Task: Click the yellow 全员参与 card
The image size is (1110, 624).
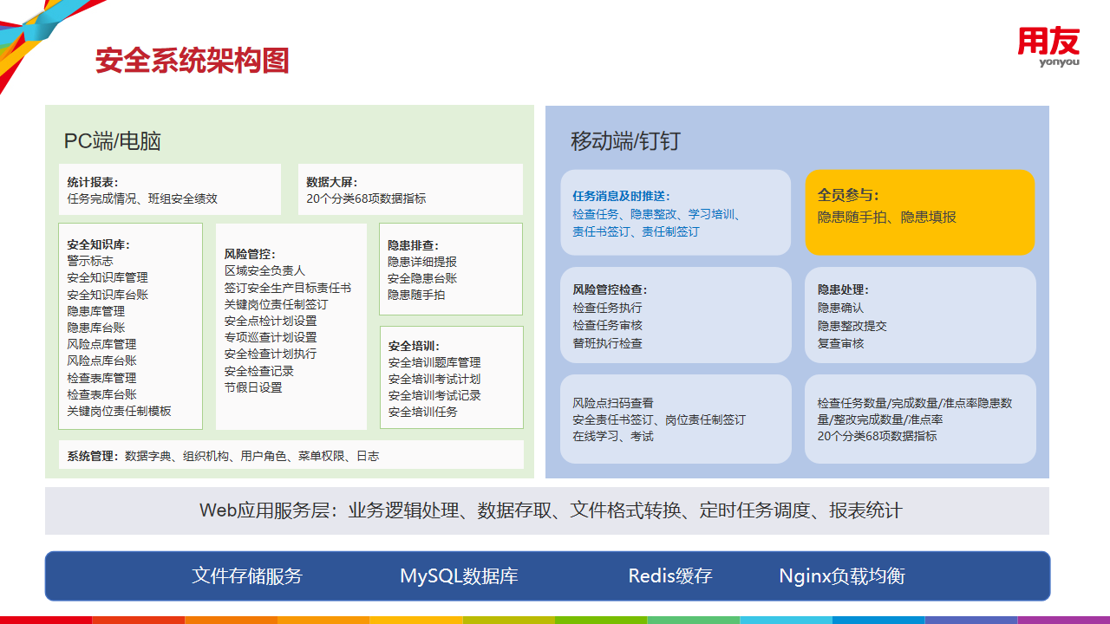Action: click(919, 212)
